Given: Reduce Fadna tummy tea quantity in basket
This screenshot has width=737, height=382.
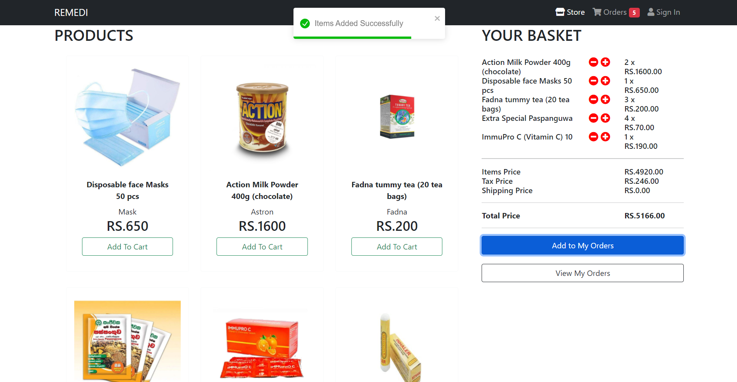Looking at the screenshot, I should pyautogui.click(x=594, y=99).
